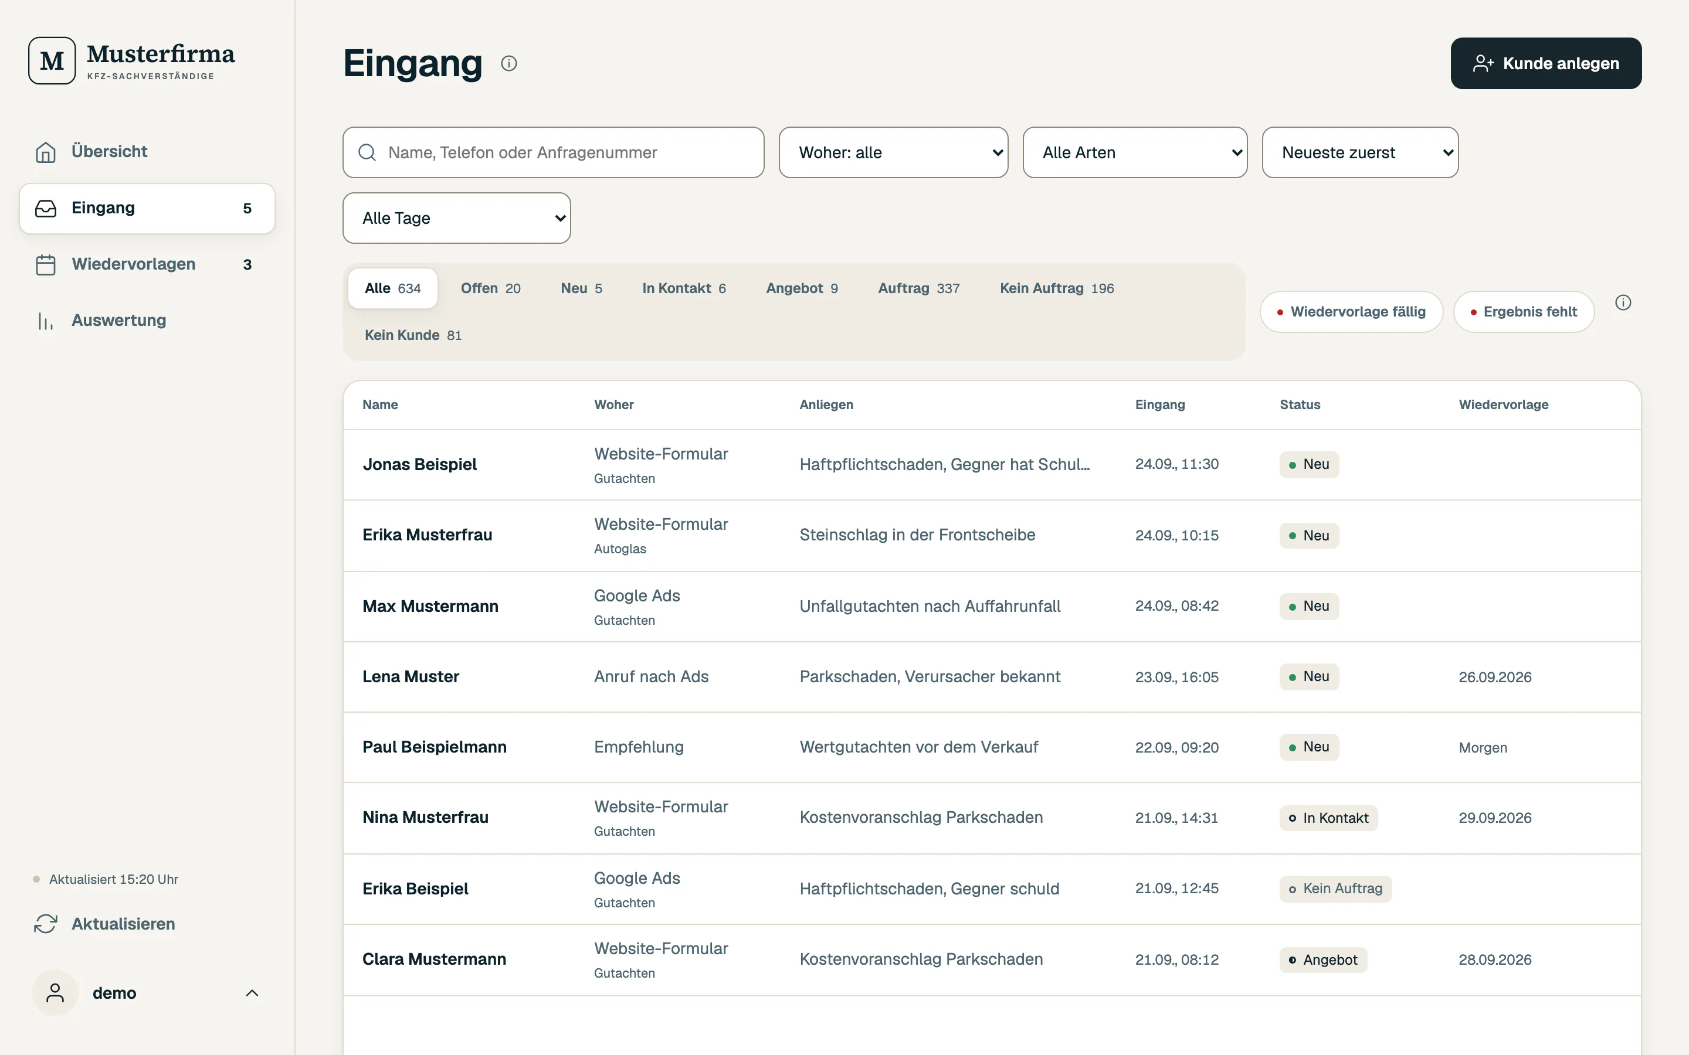Open the Alle Tage dropdown
The height and width of the screenshot is (1055, 1689).
pos(456,217)
